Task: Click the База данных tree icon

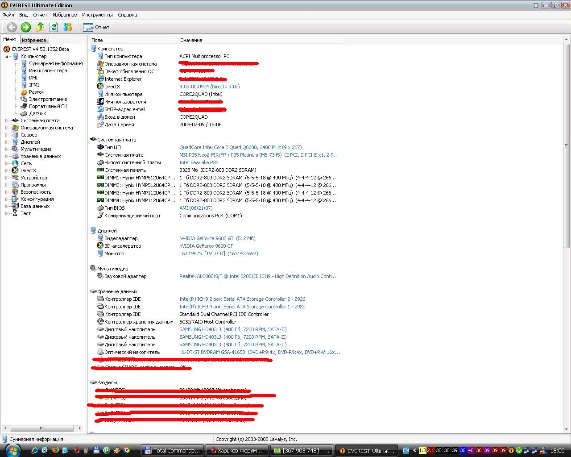Action: click(x=15, y=206)
